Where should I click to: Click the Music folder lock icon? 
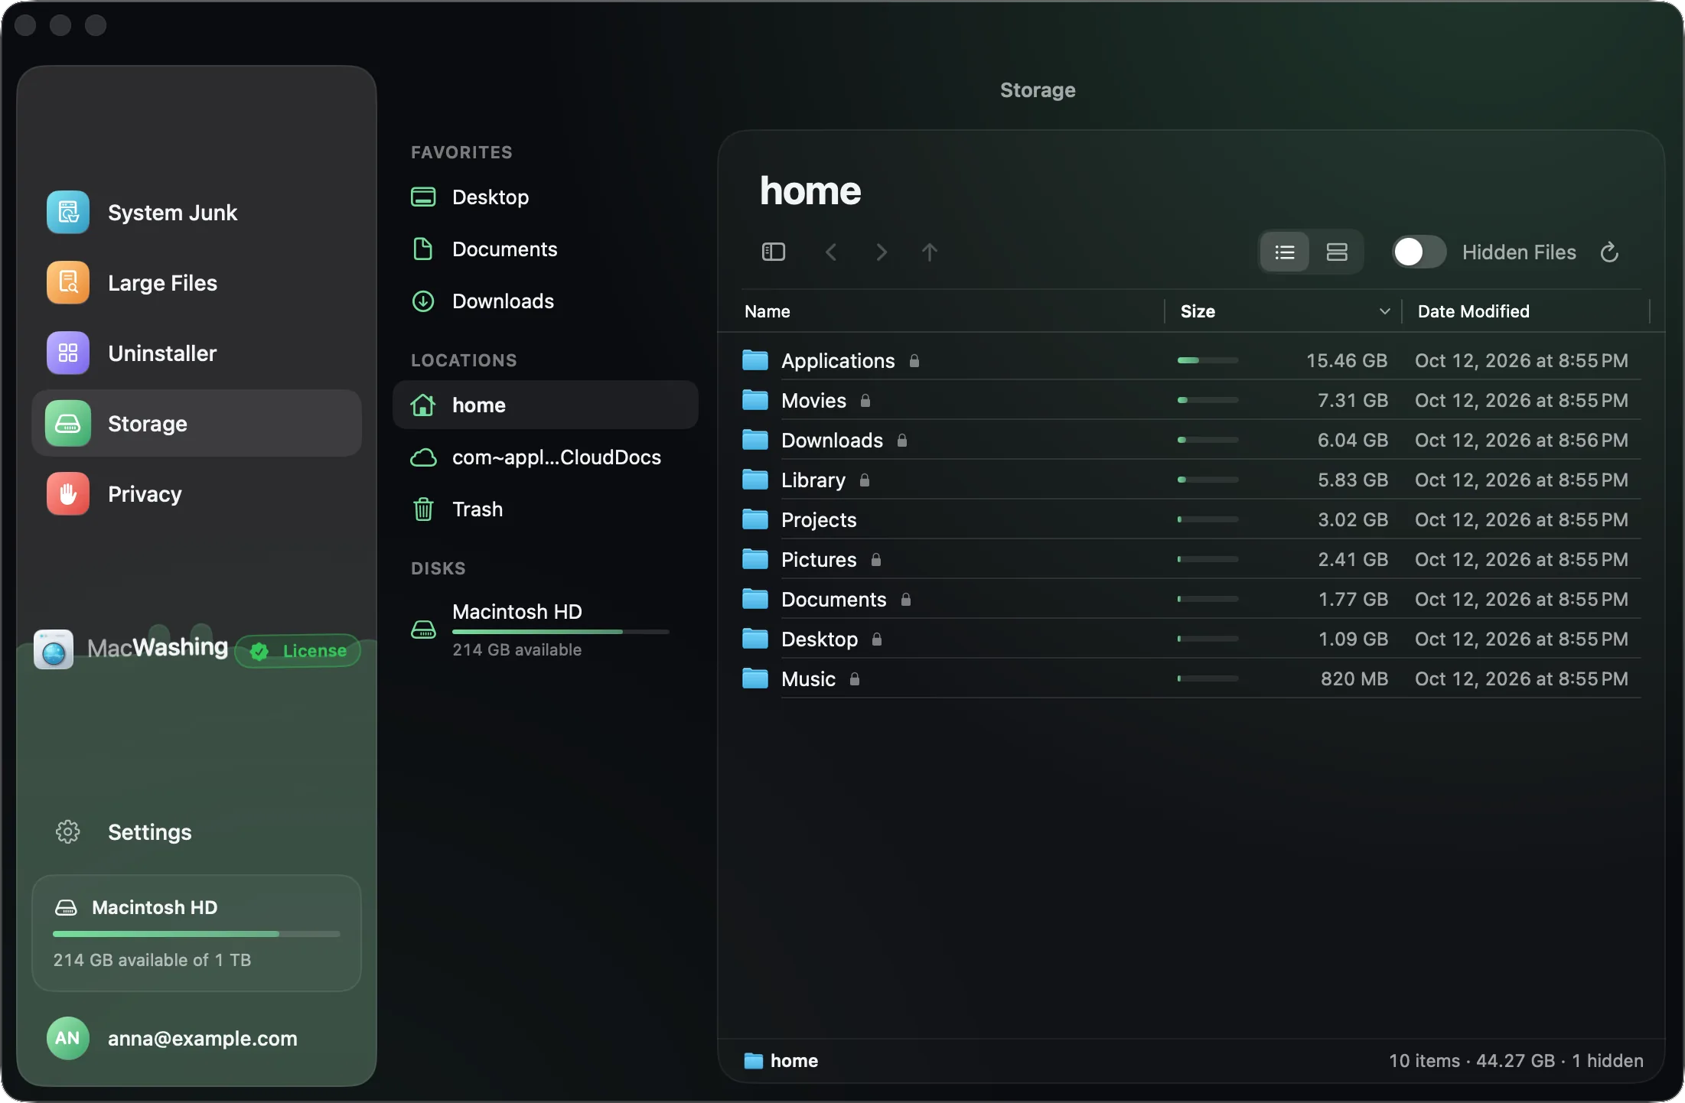click(855, 678)
